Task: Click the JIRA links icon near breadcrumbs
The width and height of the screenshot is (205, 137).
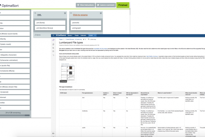Action: click(x=88, y=39)
